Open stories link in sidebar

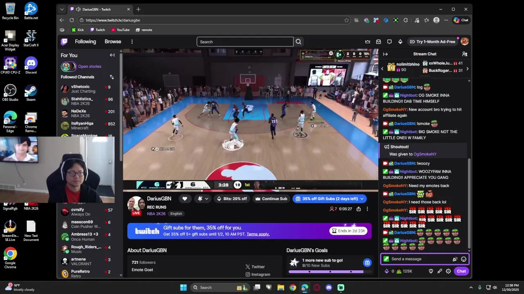(x=90, y=67)
